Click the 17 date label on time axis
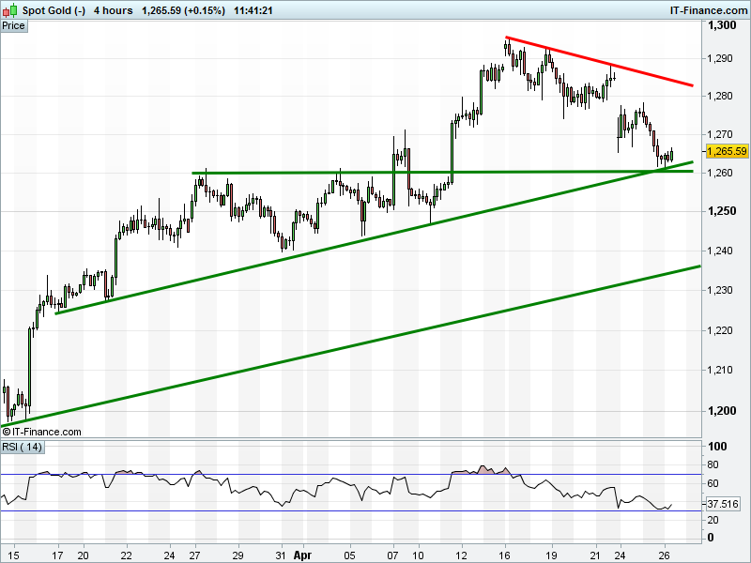The height and width of the screenshot is (563, 751). 57,555
